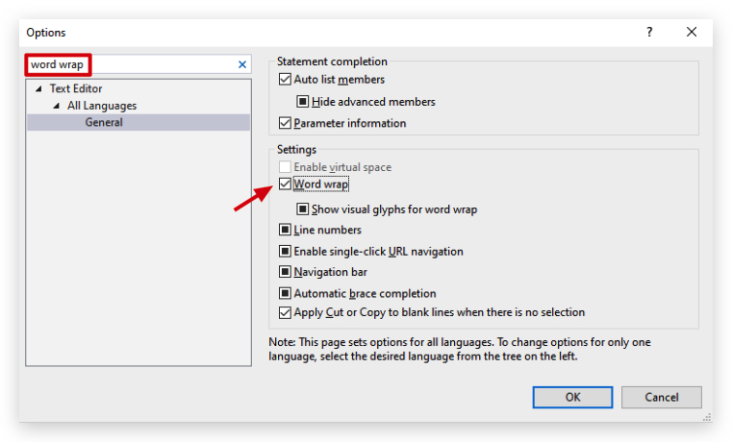Image resolution: width=732 pixels, height=442 pixels.
Task: Toggle Line numbers checkbox
Action: [x=285, y=230]
